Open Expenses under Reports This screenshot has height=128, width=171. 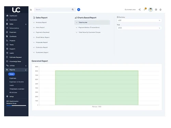coord(13,78)
